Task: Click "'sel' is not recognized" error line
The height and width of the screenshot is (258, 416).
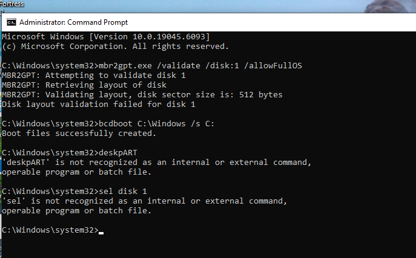Action: coord(144,201)
